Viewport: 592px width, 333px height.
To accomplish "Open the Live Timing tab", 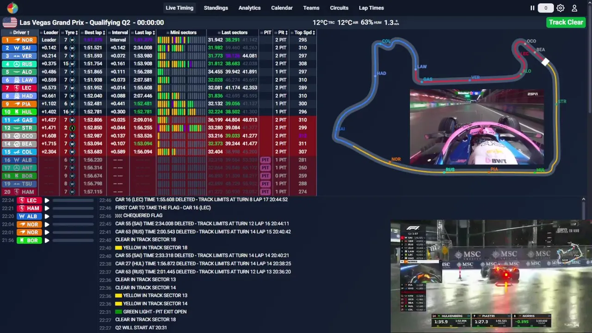I will click(179, 8).
